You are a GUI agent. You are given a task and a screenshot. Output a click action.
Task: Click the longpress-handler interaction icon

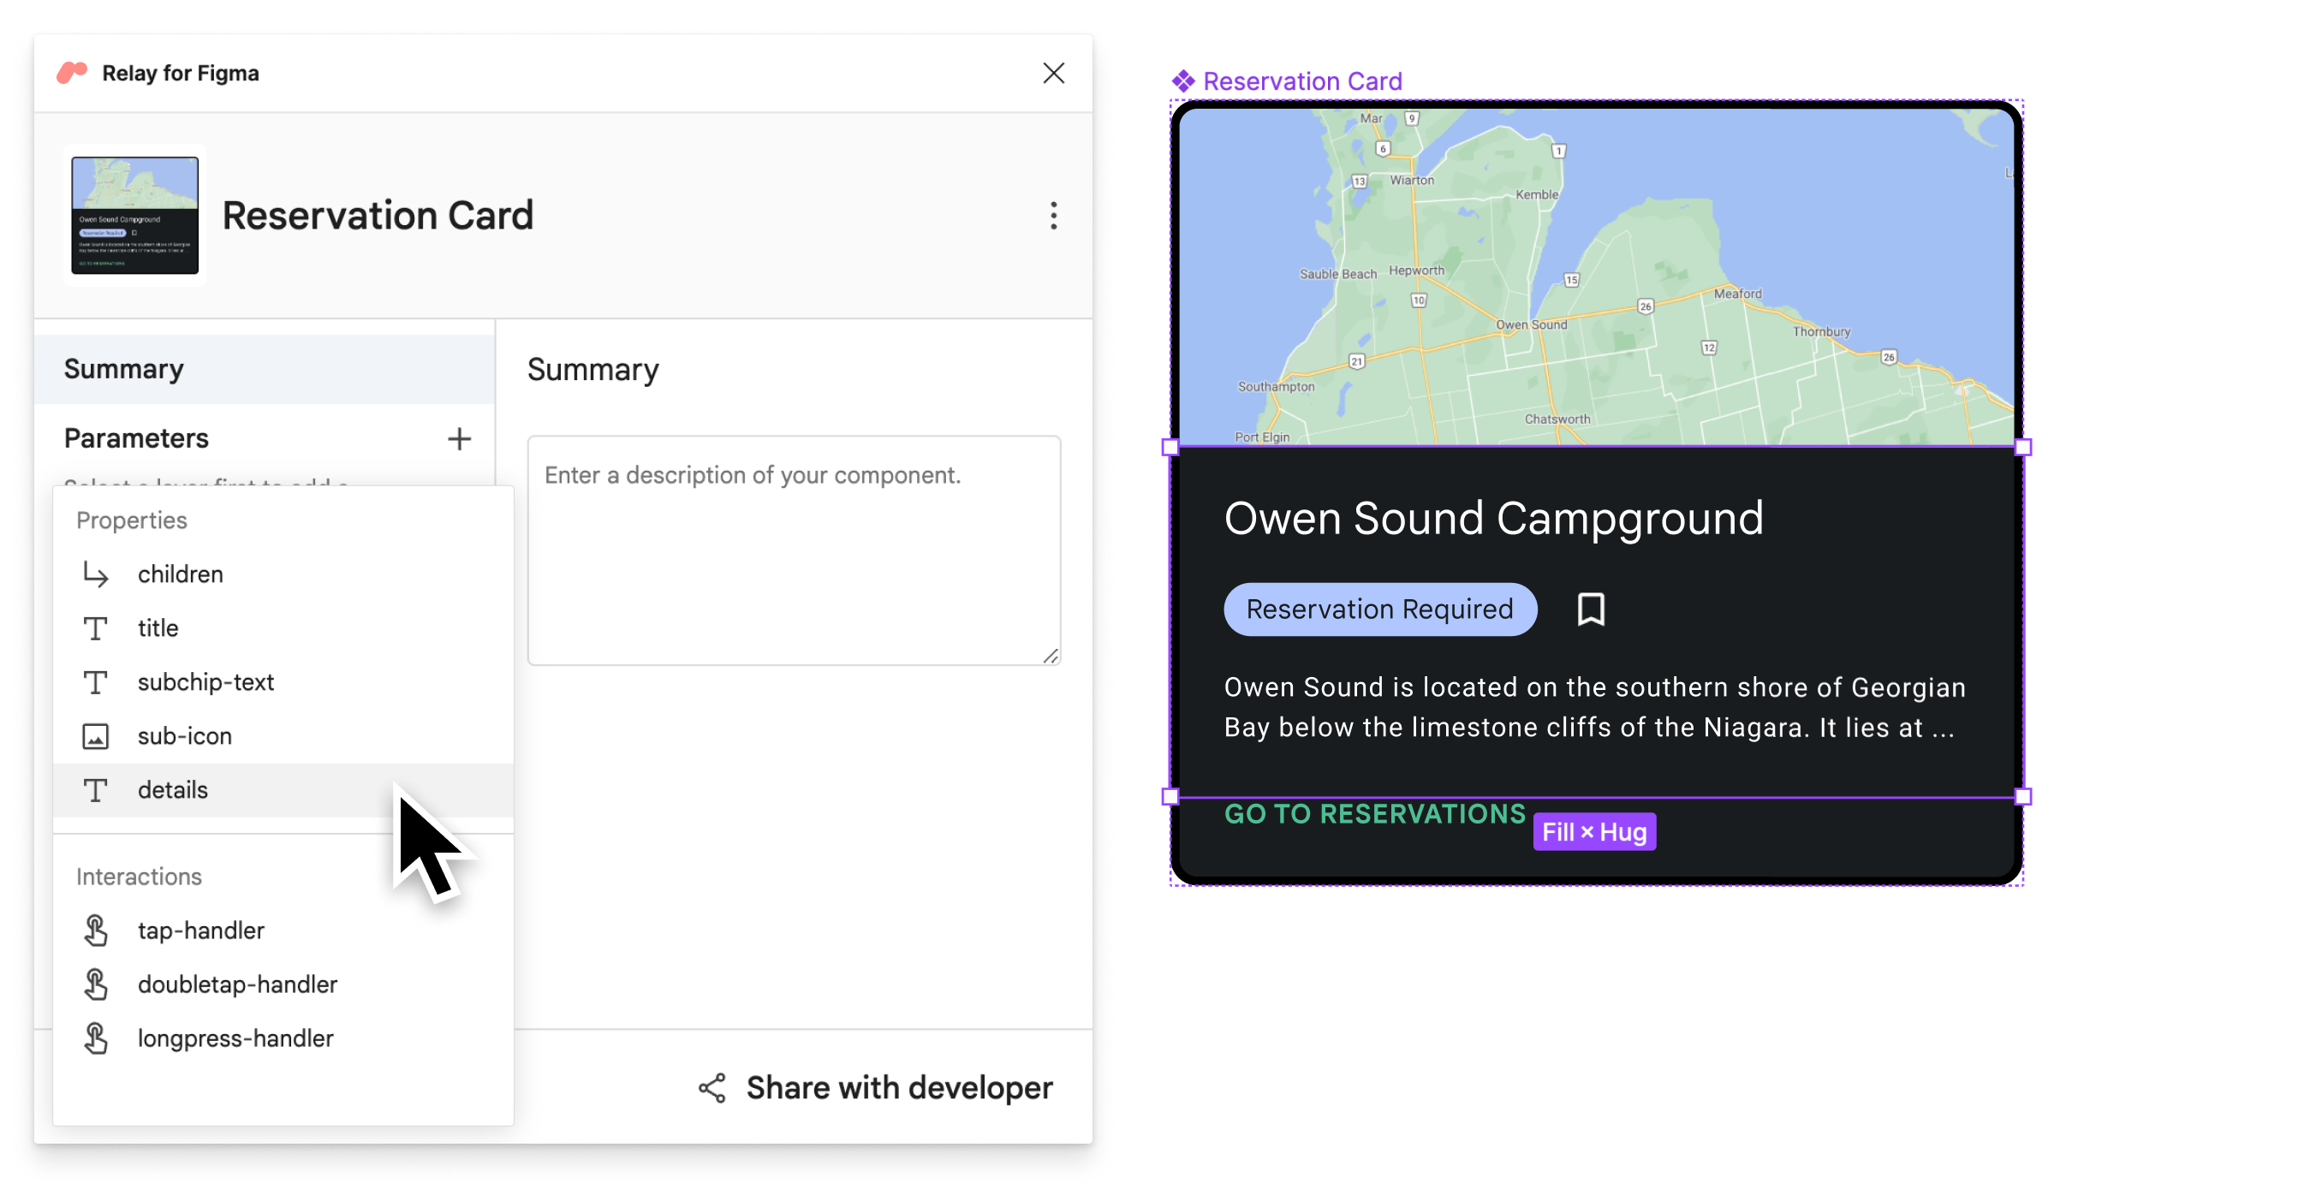click(x=96, y=1038)
